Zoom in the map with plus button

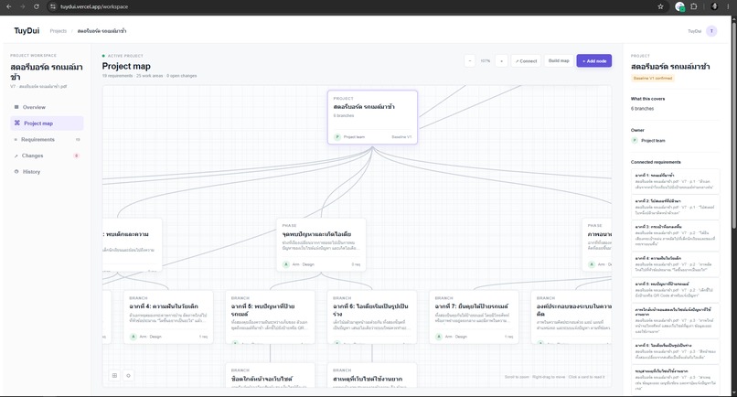click(x=501, y=60)
